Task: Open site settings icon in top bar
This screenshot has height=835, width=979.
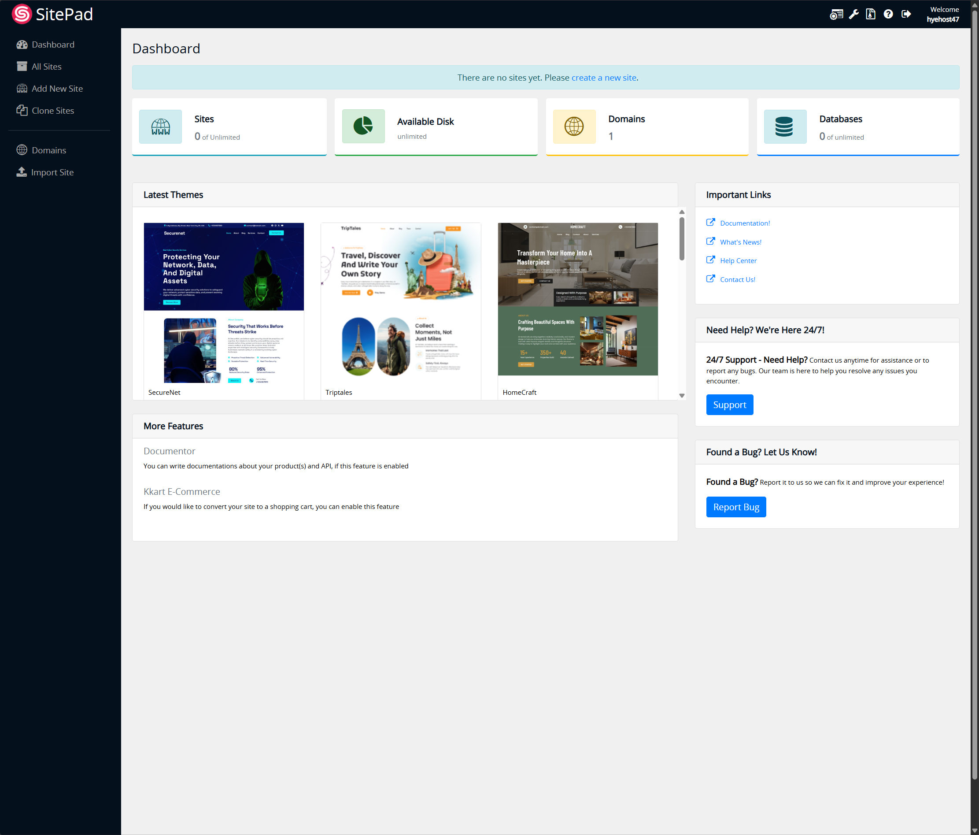Action: (836, 14)
